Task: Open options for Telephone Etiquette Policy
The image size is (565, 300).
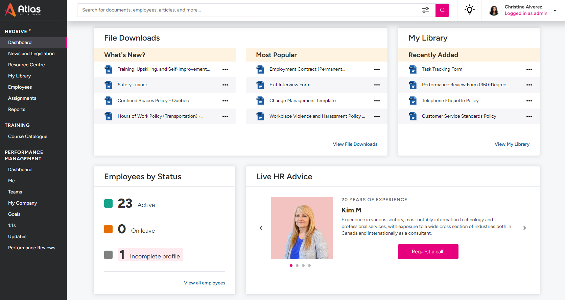Action: (529, 101)
